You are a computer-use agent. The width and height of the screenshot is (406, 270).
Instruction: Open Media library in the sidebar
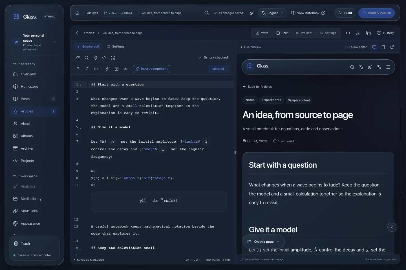(x=34, y=199)
